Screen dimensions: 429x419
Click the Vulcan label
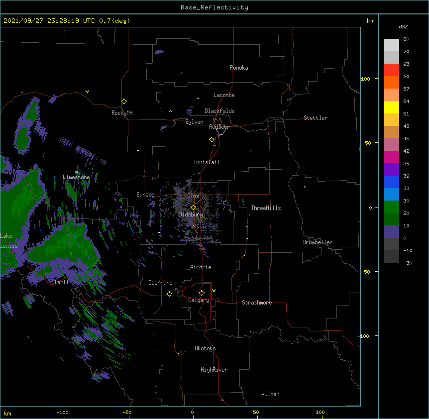(x=270, y=394)
